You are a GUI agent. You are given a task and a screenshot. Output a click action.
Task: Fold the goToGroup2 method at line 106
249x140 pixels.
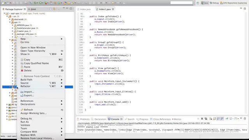pos(84,42)
